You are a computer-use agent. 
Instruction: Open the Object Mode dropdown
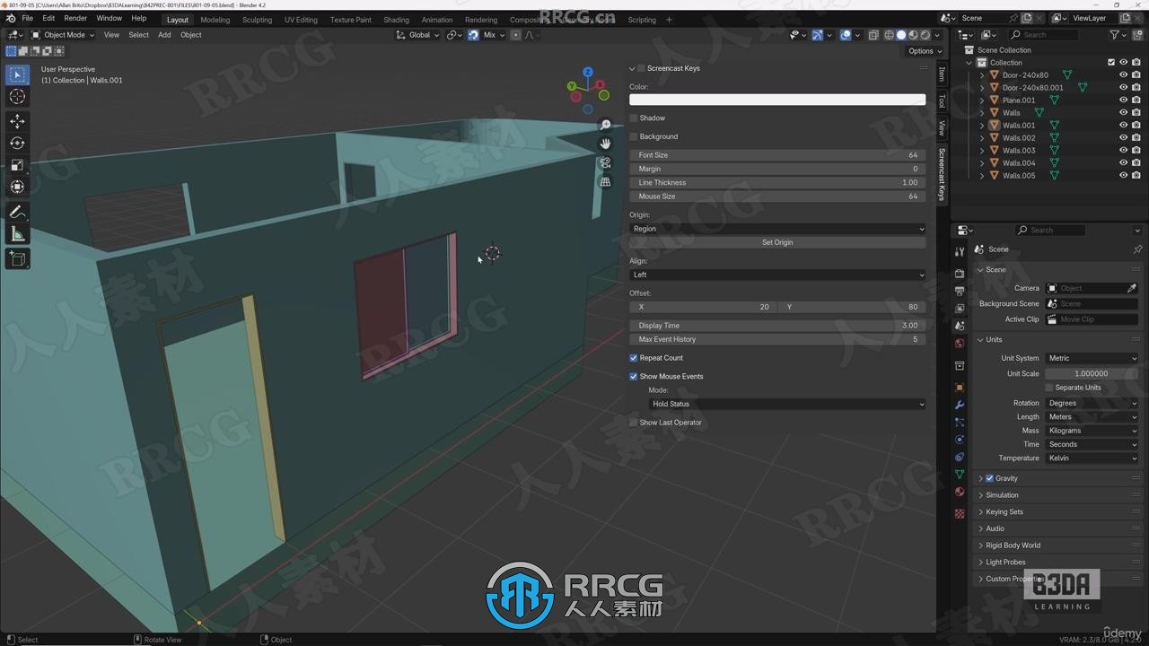click(x=63, y=35)
